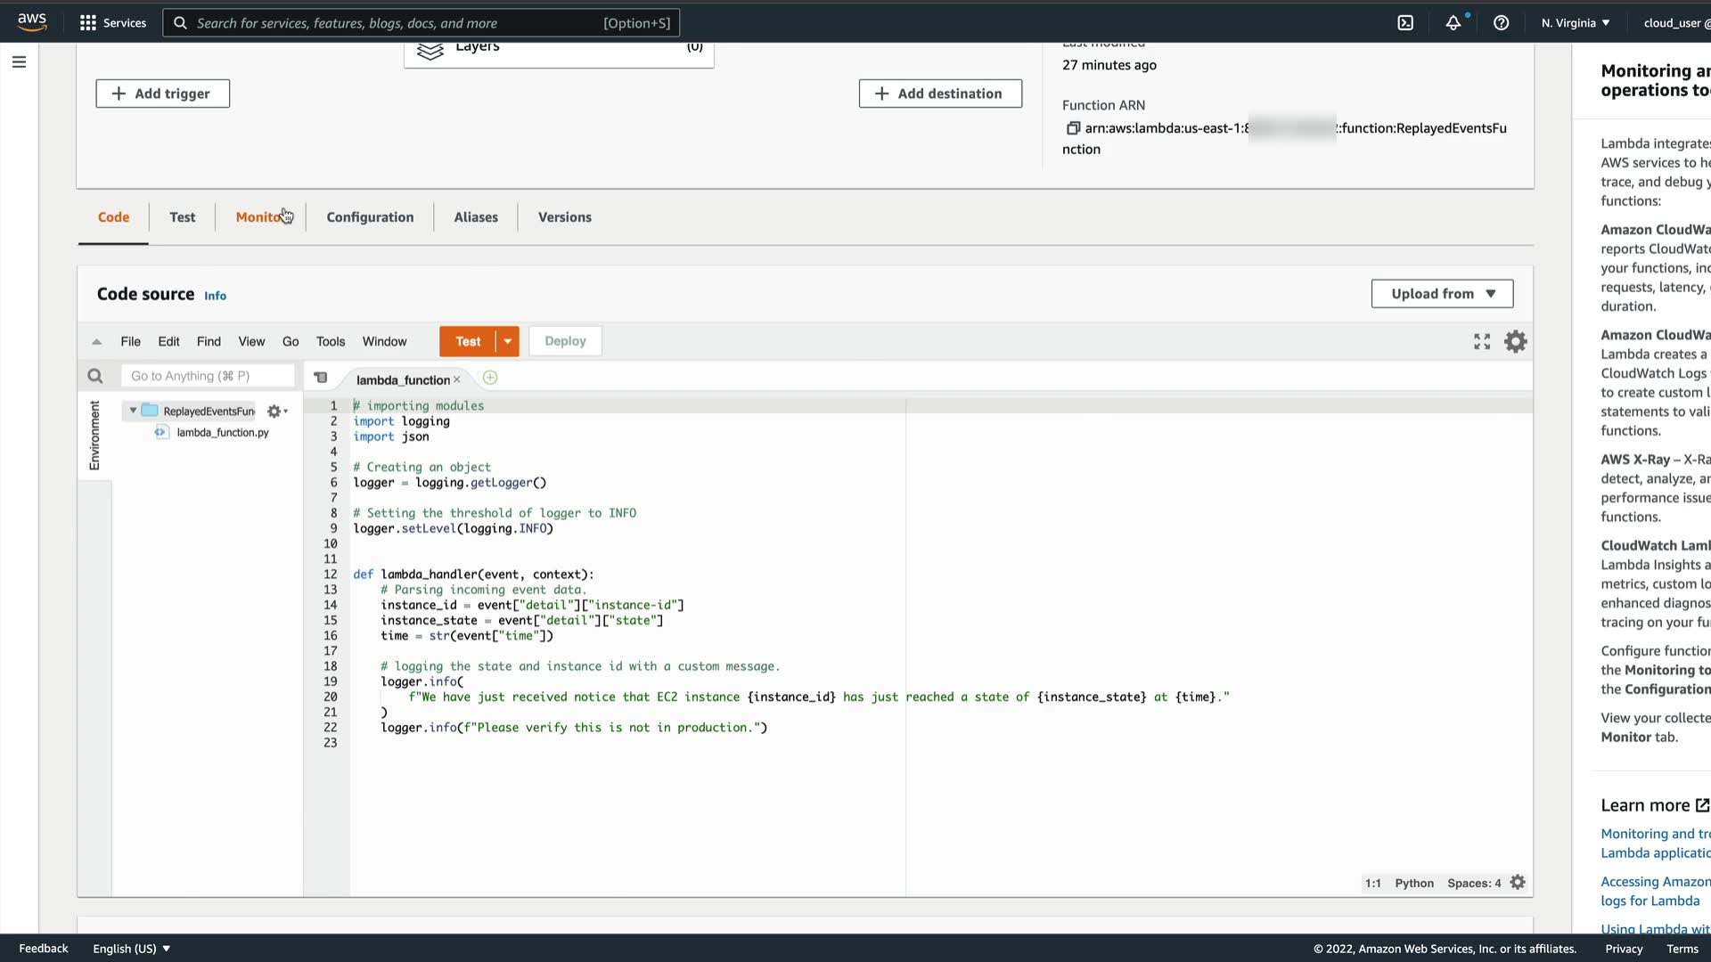
Task: Open status bar settings gear
Action: (1519, 883)
